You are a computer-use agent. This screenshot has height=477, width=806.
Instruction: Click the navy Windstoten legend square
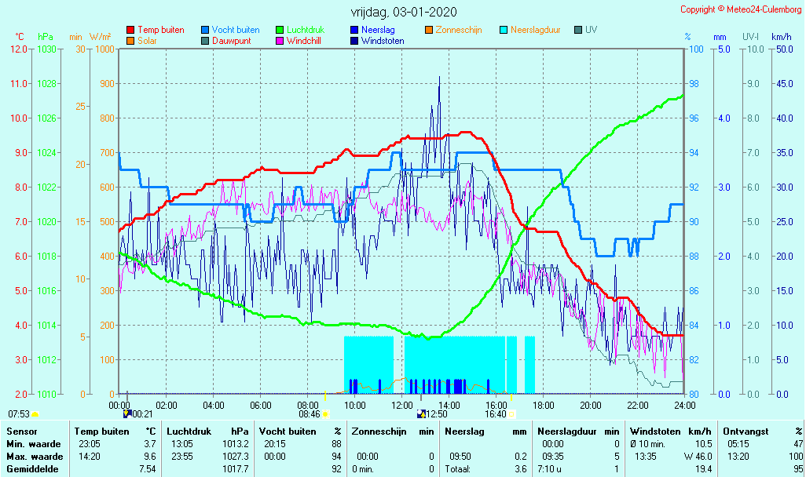(x=354, y=41)
